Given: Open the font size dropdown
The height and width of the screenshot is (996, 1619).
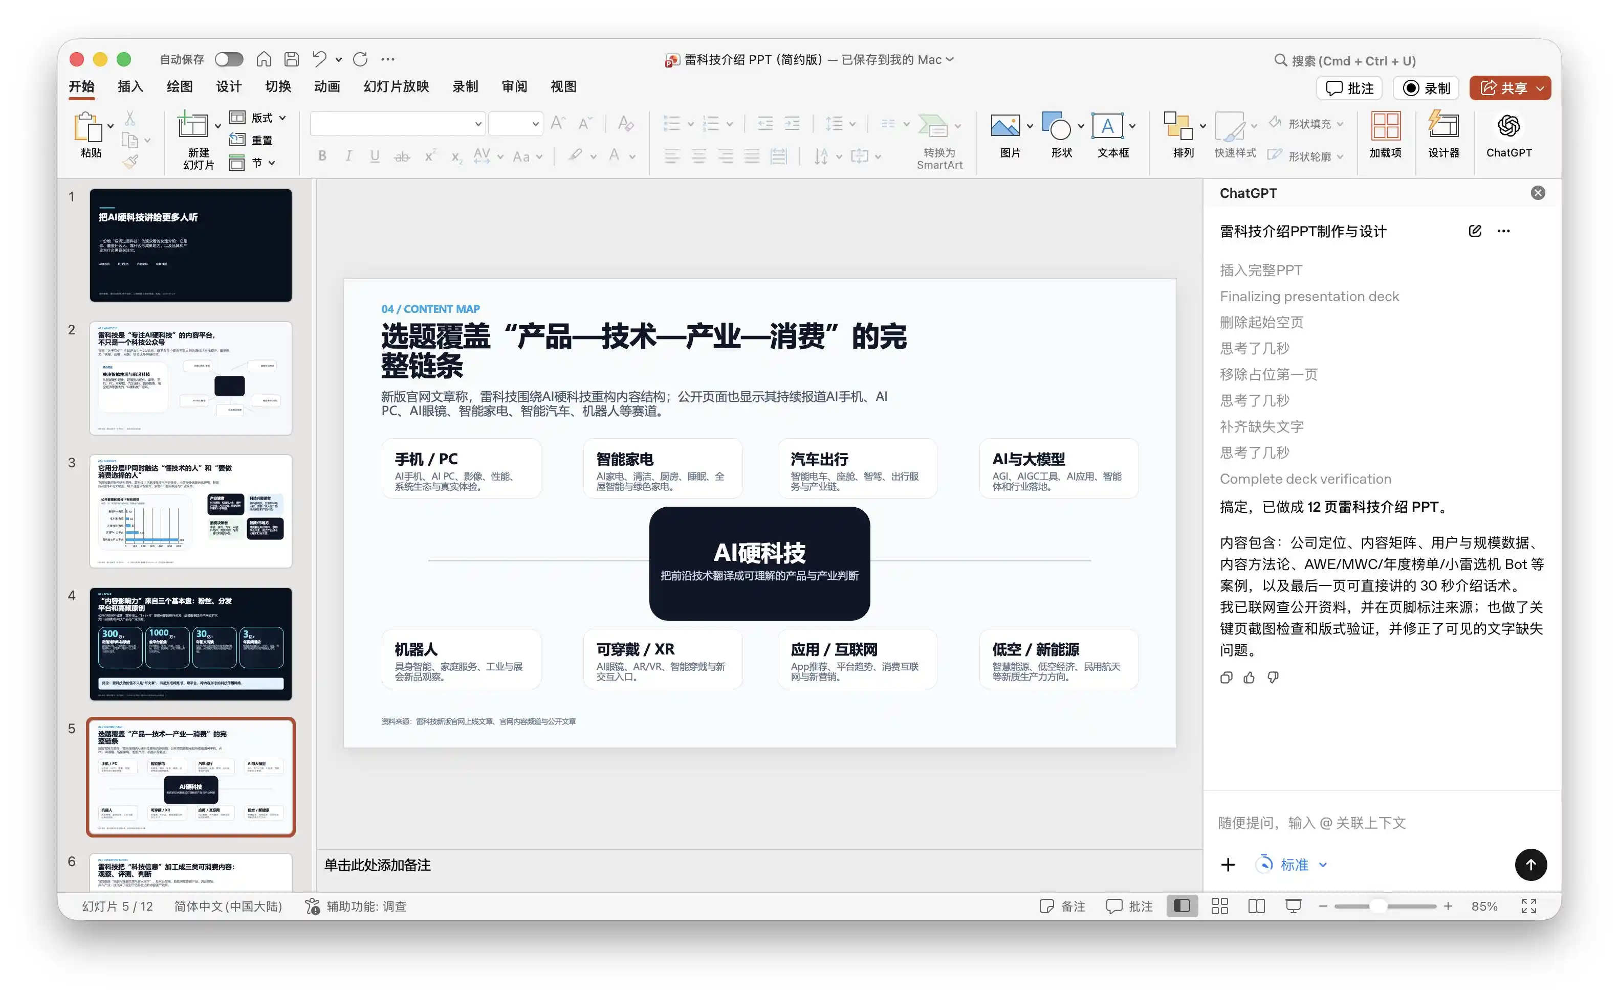Looking at the screenshot, I should [535, 124].
